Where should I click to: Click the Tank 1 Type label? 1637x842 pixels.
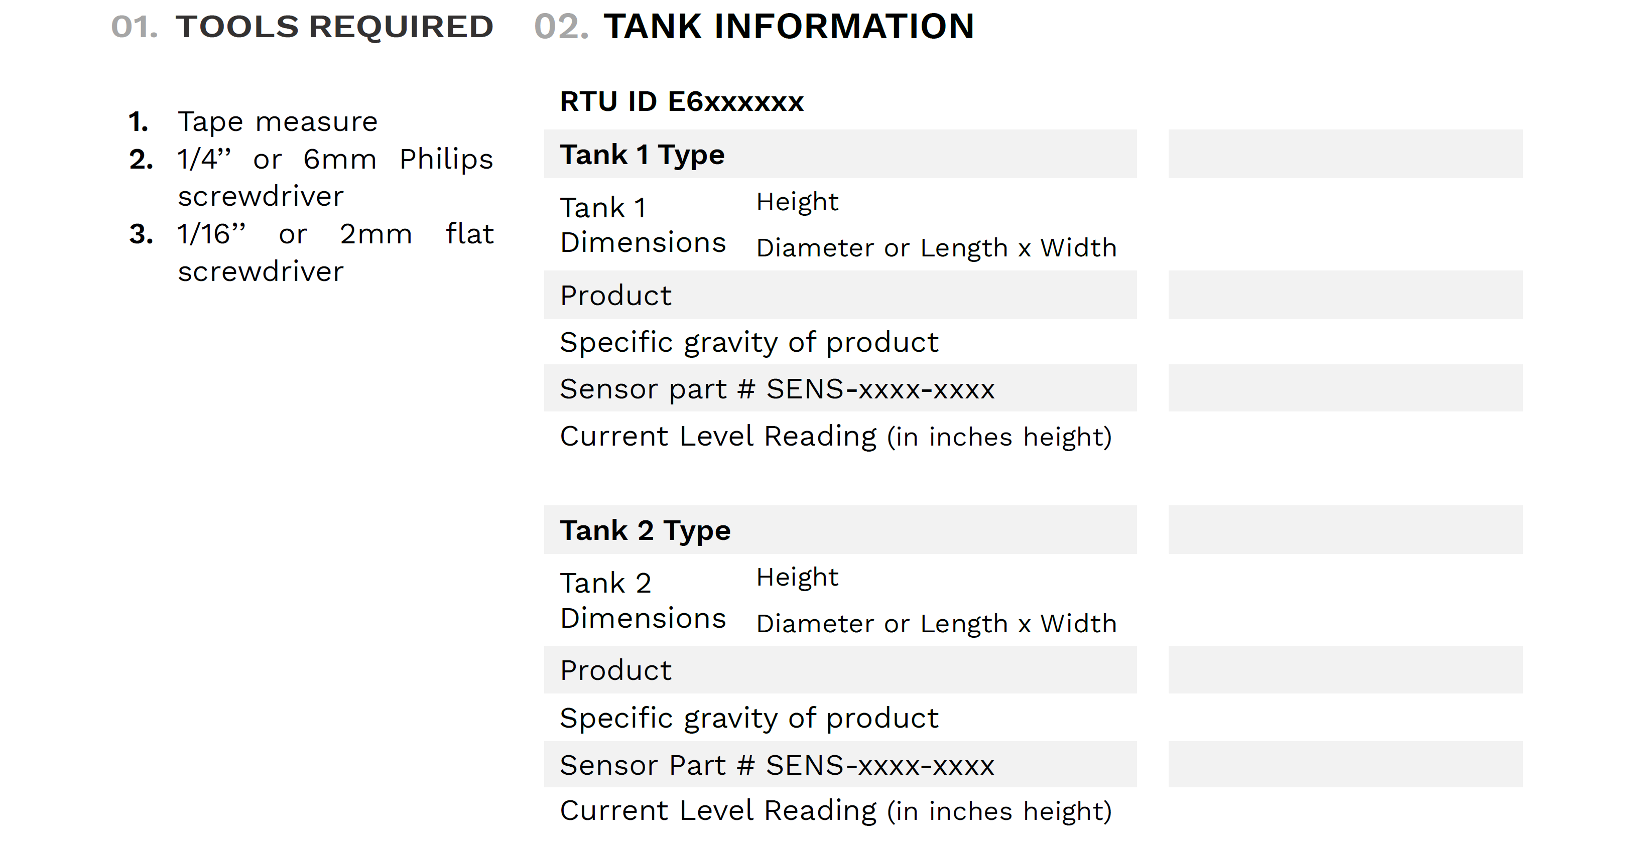pyautogui.click(x=642, y=155)
